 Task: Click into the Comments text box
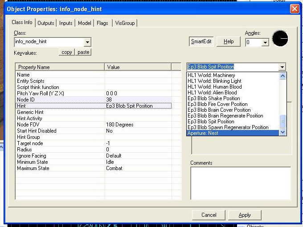click(x=241, y=183)
